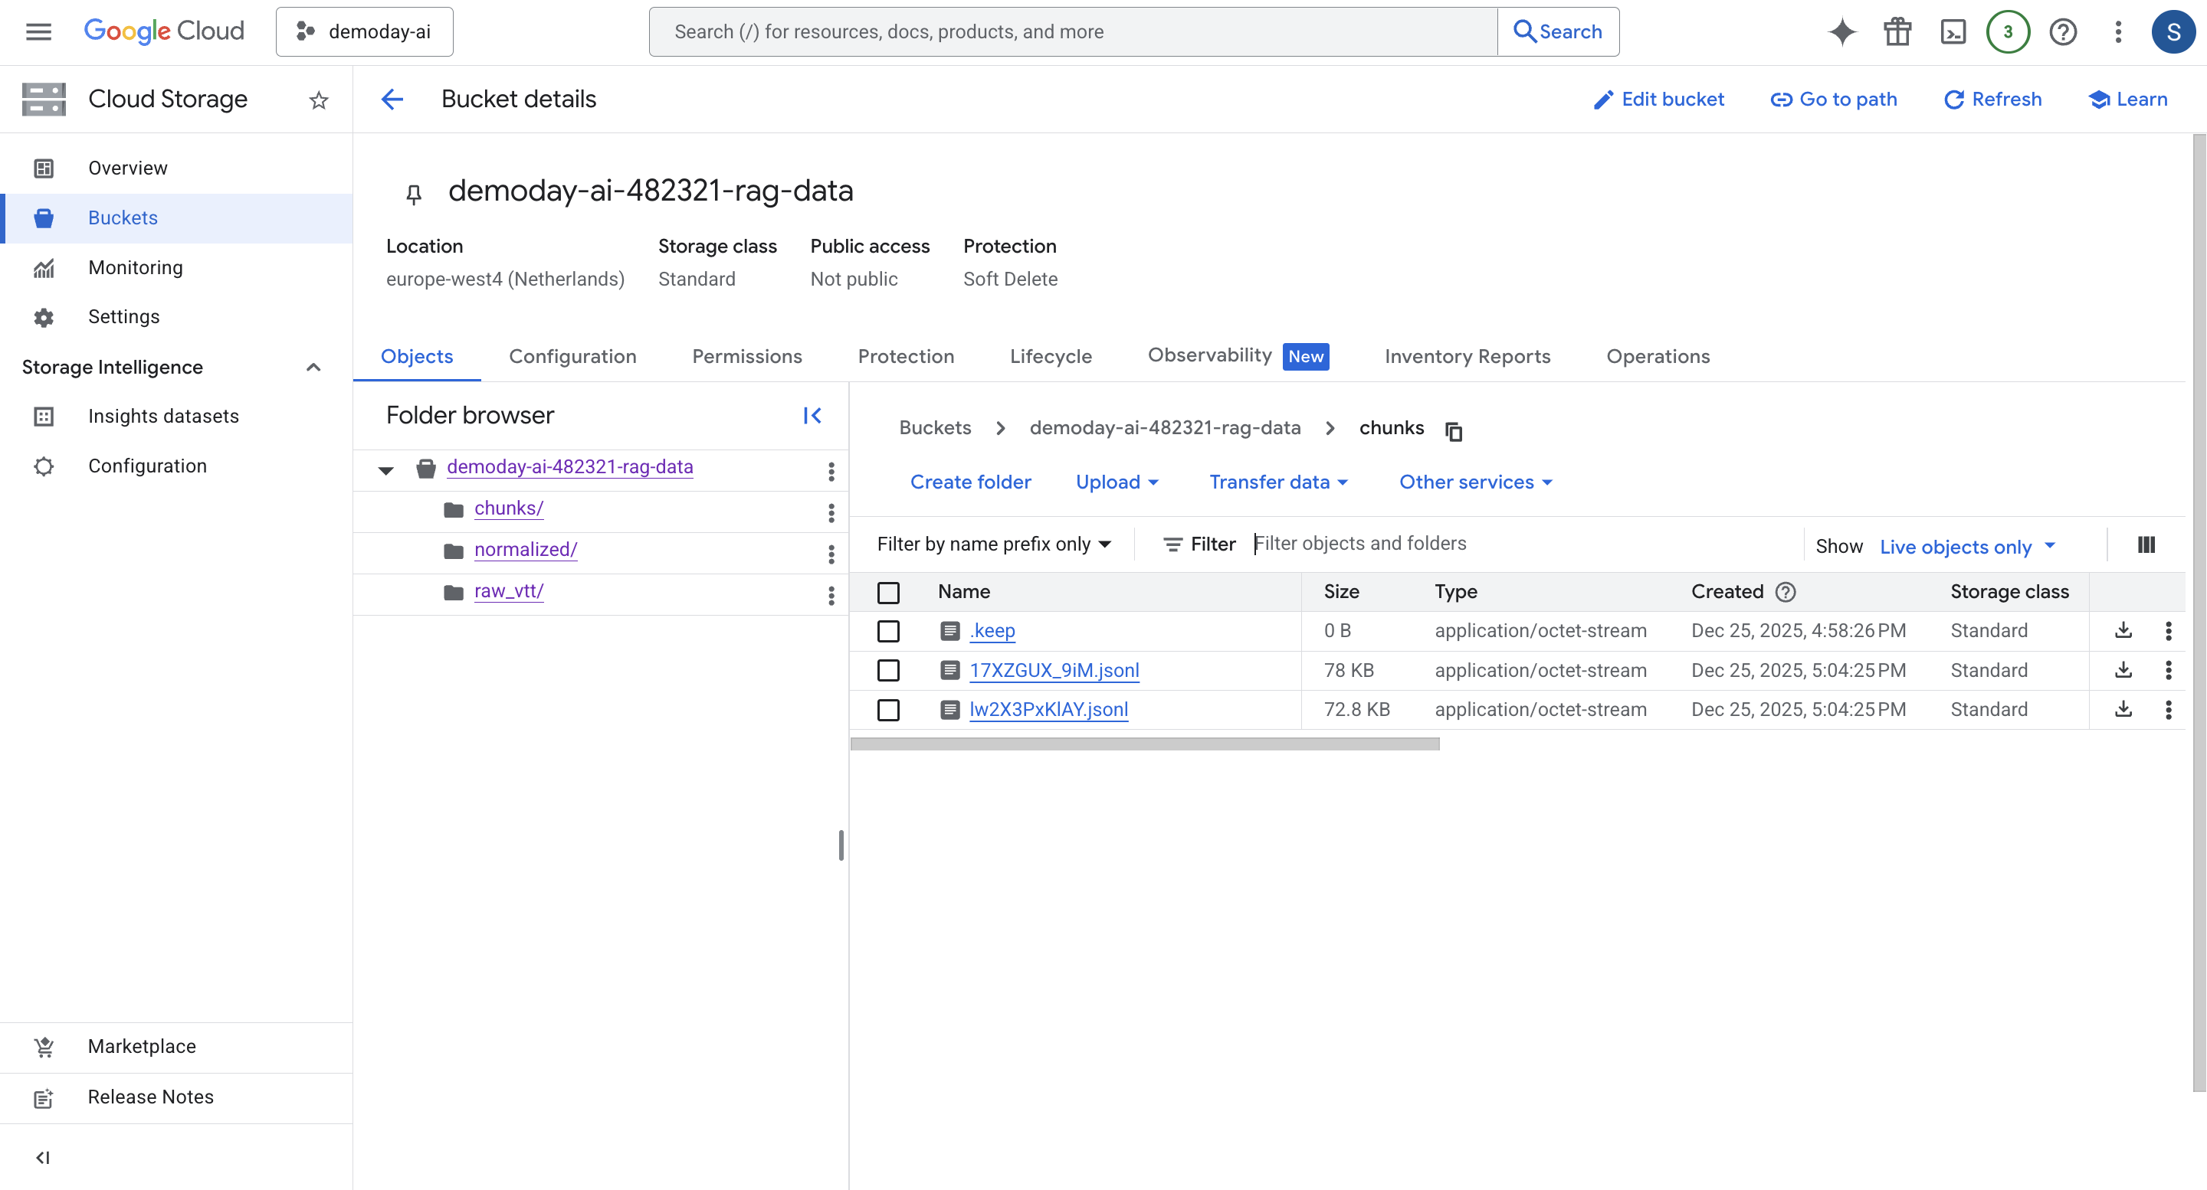Pin the Cloud Storage star icon

point(319,100)
